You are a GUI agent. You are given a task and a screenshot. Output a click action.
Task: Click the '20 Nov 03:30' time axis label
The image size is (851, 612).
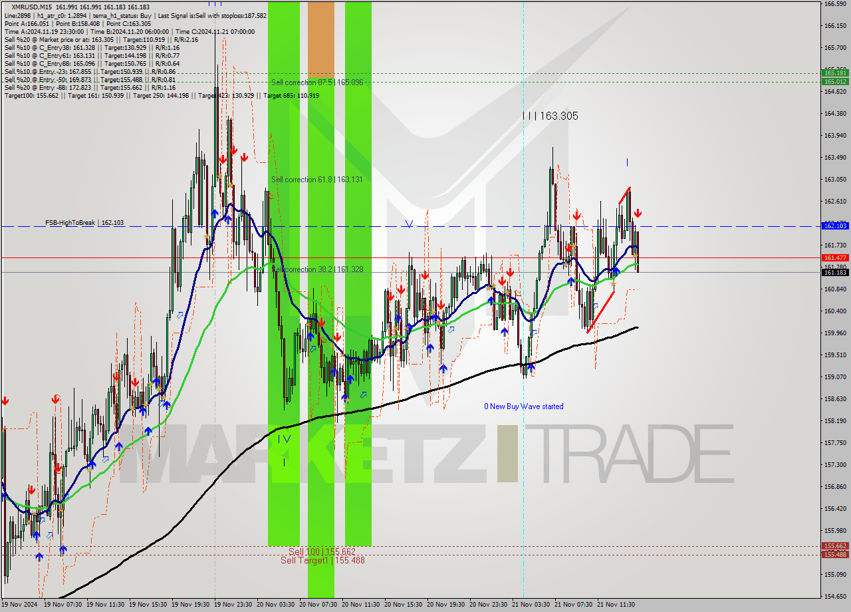pyautogui.click(x=275, y=605)
